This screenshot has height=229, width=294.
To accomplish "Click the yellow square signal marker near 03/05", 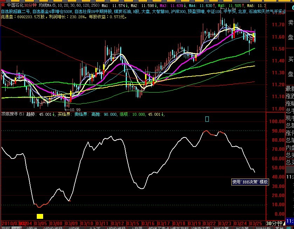I will pos(40,216).
